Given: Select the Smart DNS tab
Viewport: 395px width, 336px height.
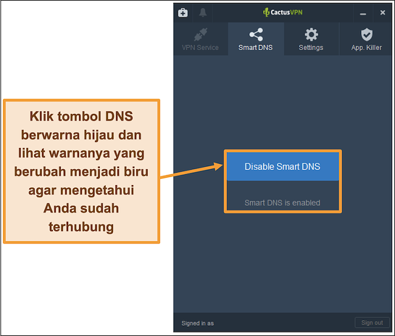Looking at the screenshot, I should [256, 39].
